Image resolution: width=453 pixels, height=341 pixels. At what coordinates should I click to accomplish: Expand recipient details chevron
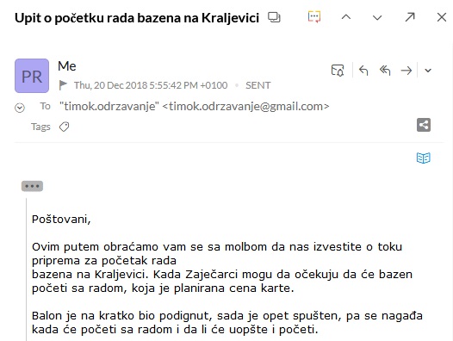20,108
